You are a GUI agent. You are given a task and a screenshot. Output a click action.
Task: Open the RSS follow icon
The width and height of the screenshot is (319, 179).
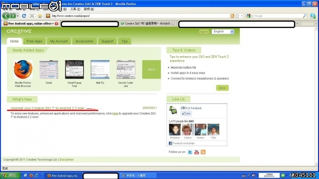[203, 152]
